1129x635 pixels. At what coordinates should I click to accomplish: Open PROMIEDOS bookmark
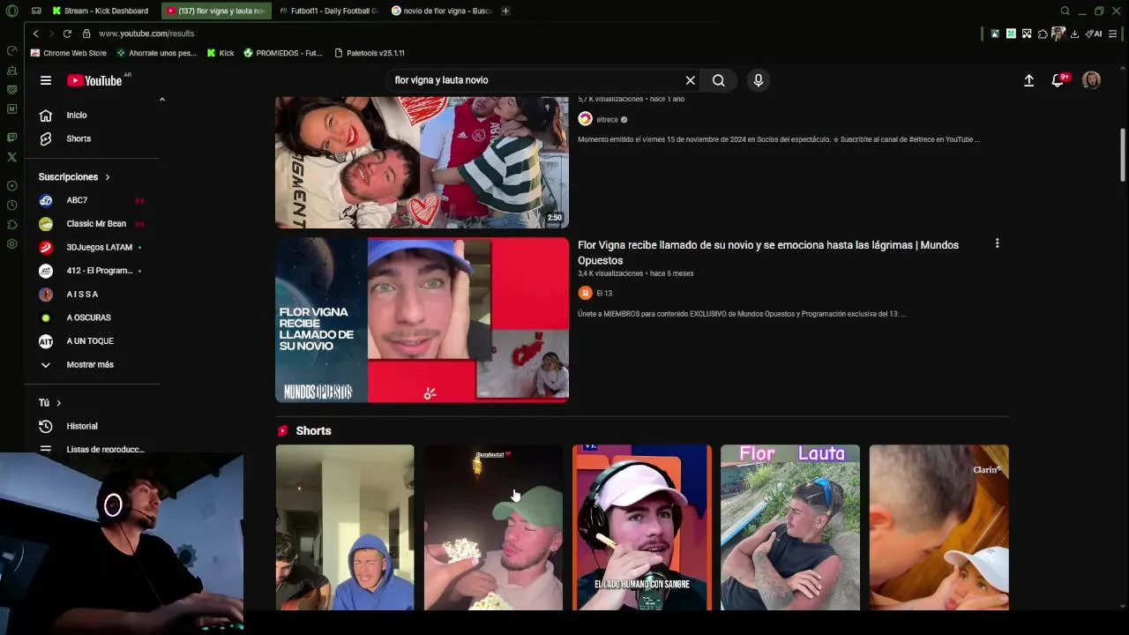[x=283, y=53]
